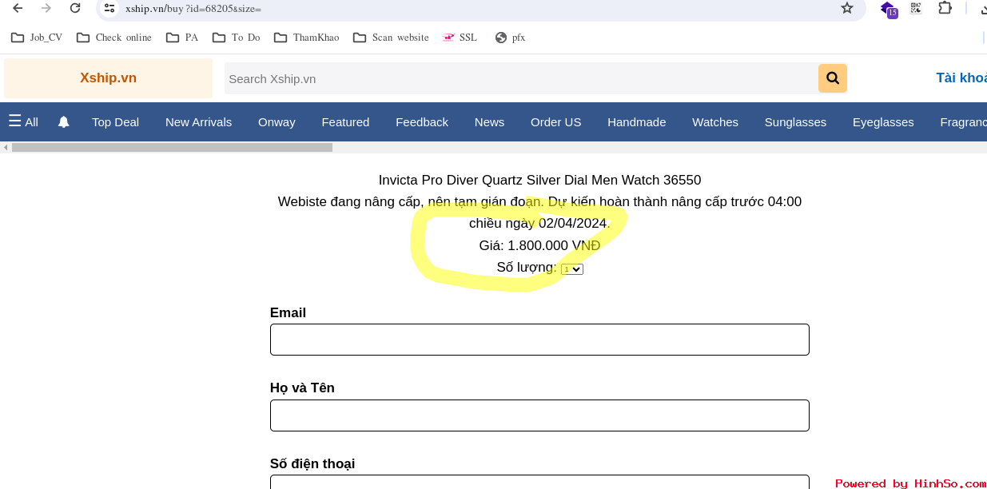Browse the Watches category
The width and height of the screenshot is (987, 489).
(x=715, y=122)
